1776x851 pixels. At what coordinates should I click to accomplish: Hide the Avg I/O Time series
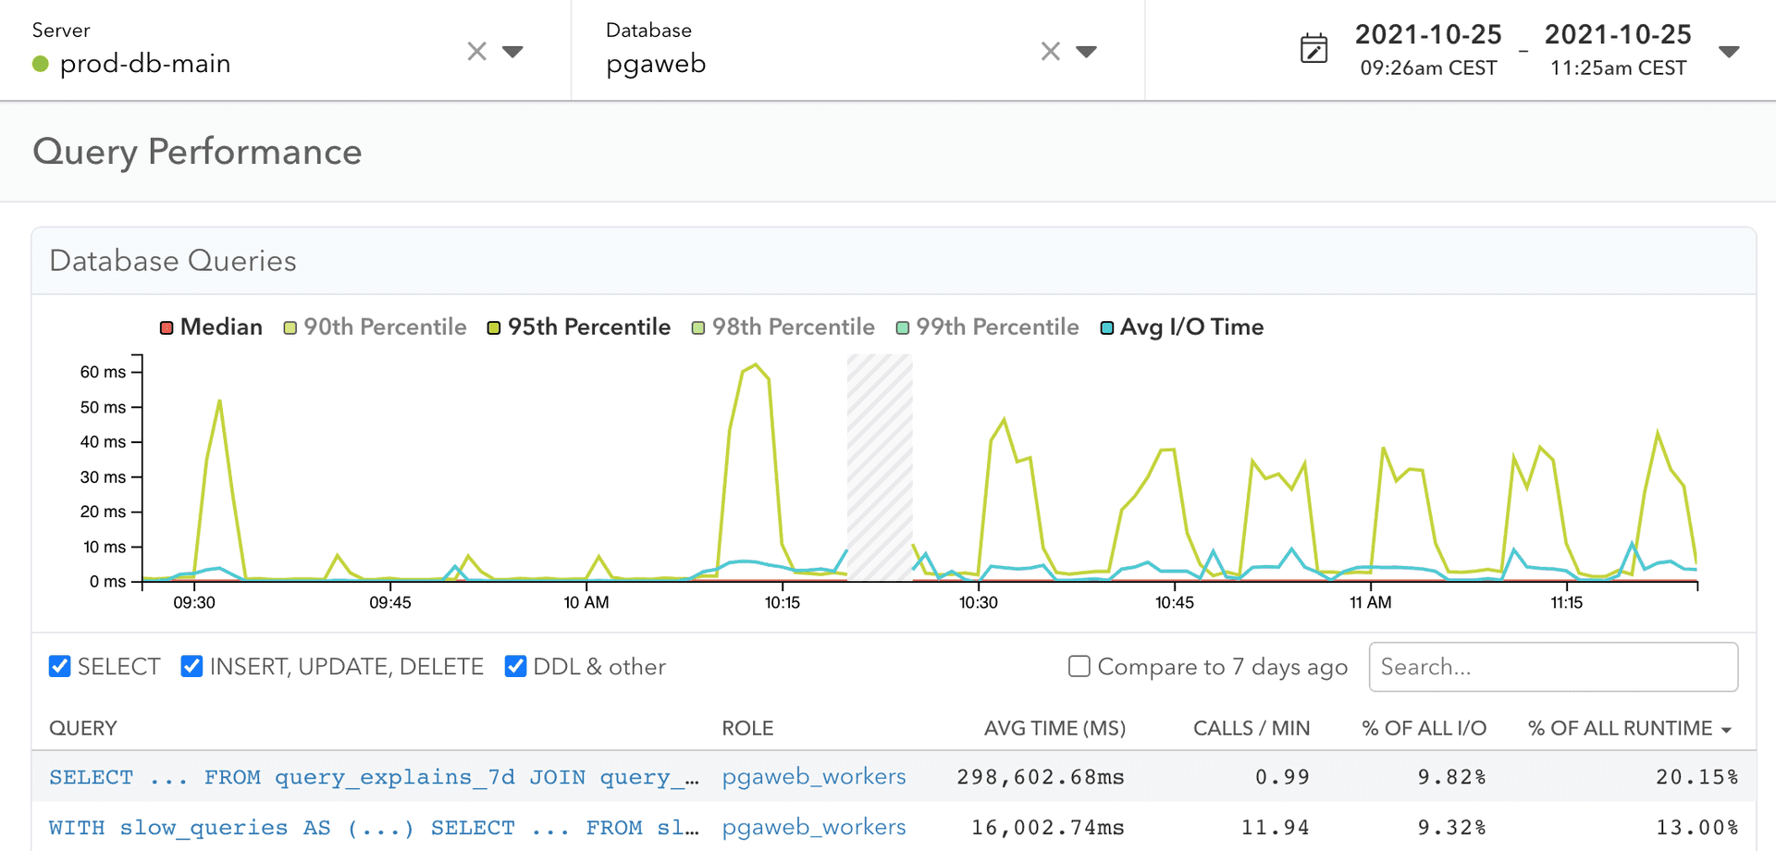click(1181, 327)
